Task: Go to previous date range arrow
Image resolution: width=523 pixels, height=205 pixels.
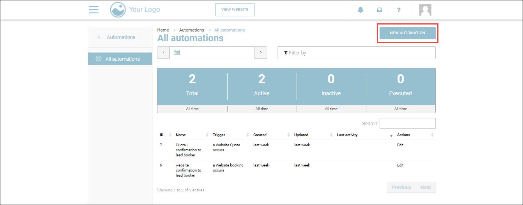Action: tap(163, 53)
